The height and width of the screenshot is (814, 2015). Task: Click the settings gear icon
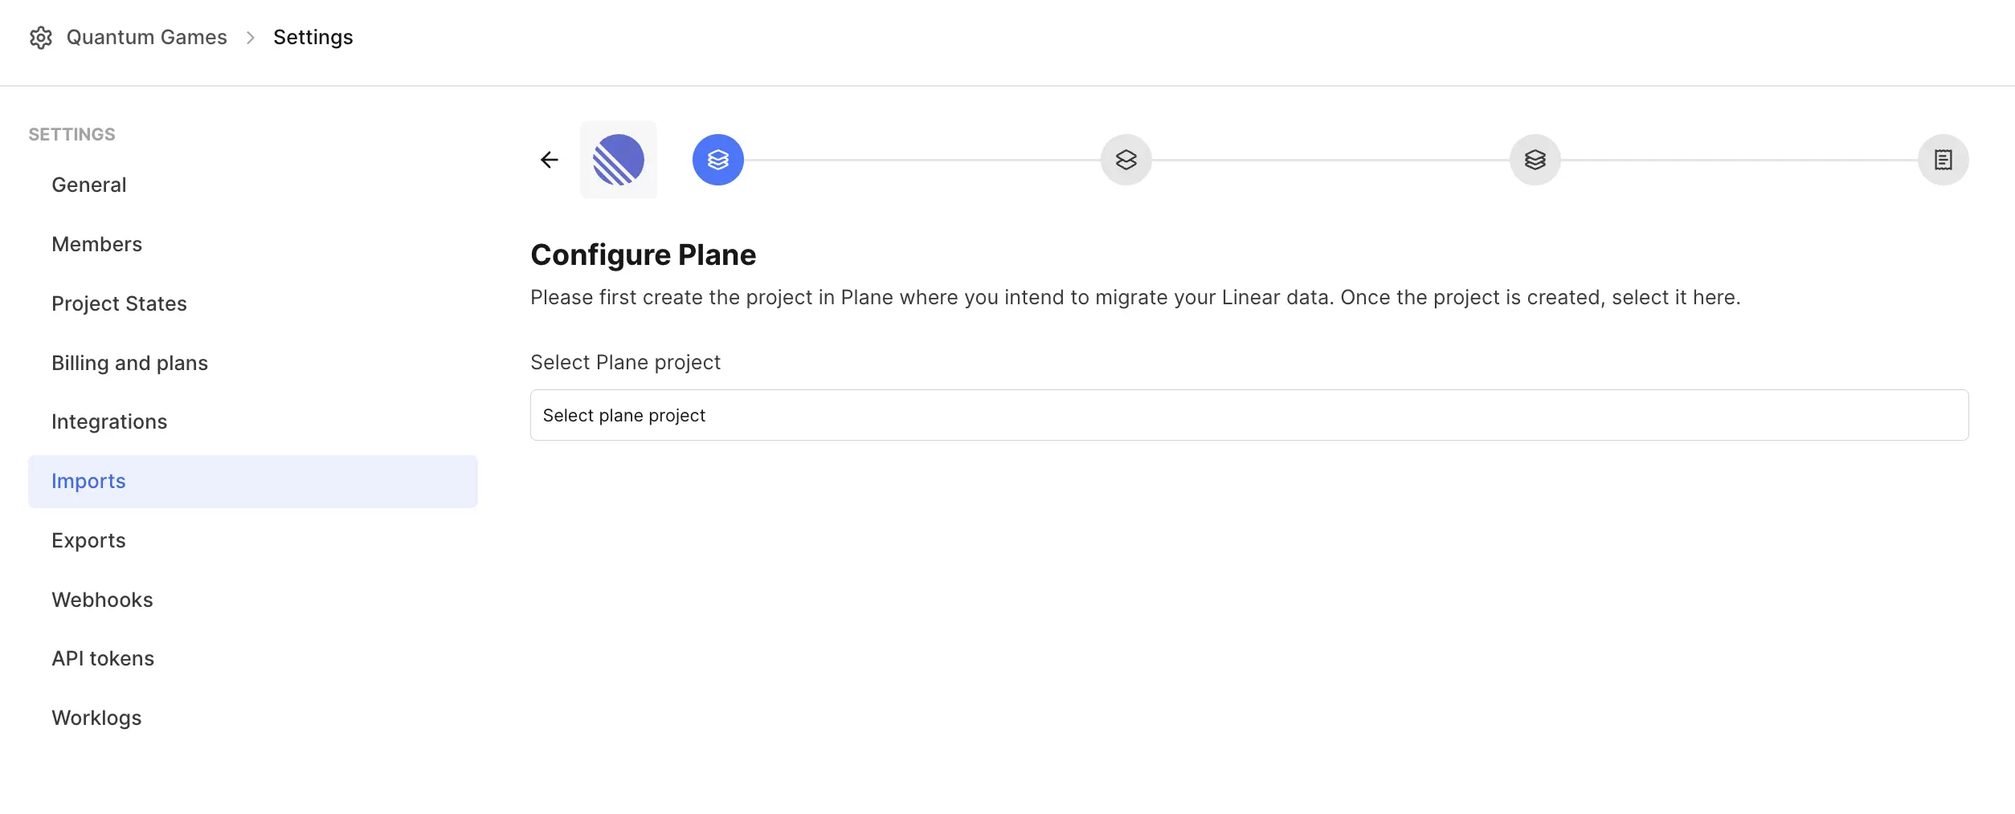tap(41, 38)
